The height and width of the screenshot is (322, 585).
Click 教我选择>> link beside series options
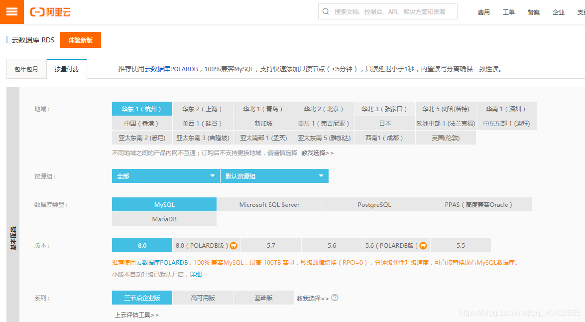pos(313,298)
